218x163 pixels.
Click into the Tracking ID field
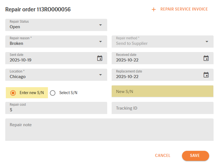[162, 108]
